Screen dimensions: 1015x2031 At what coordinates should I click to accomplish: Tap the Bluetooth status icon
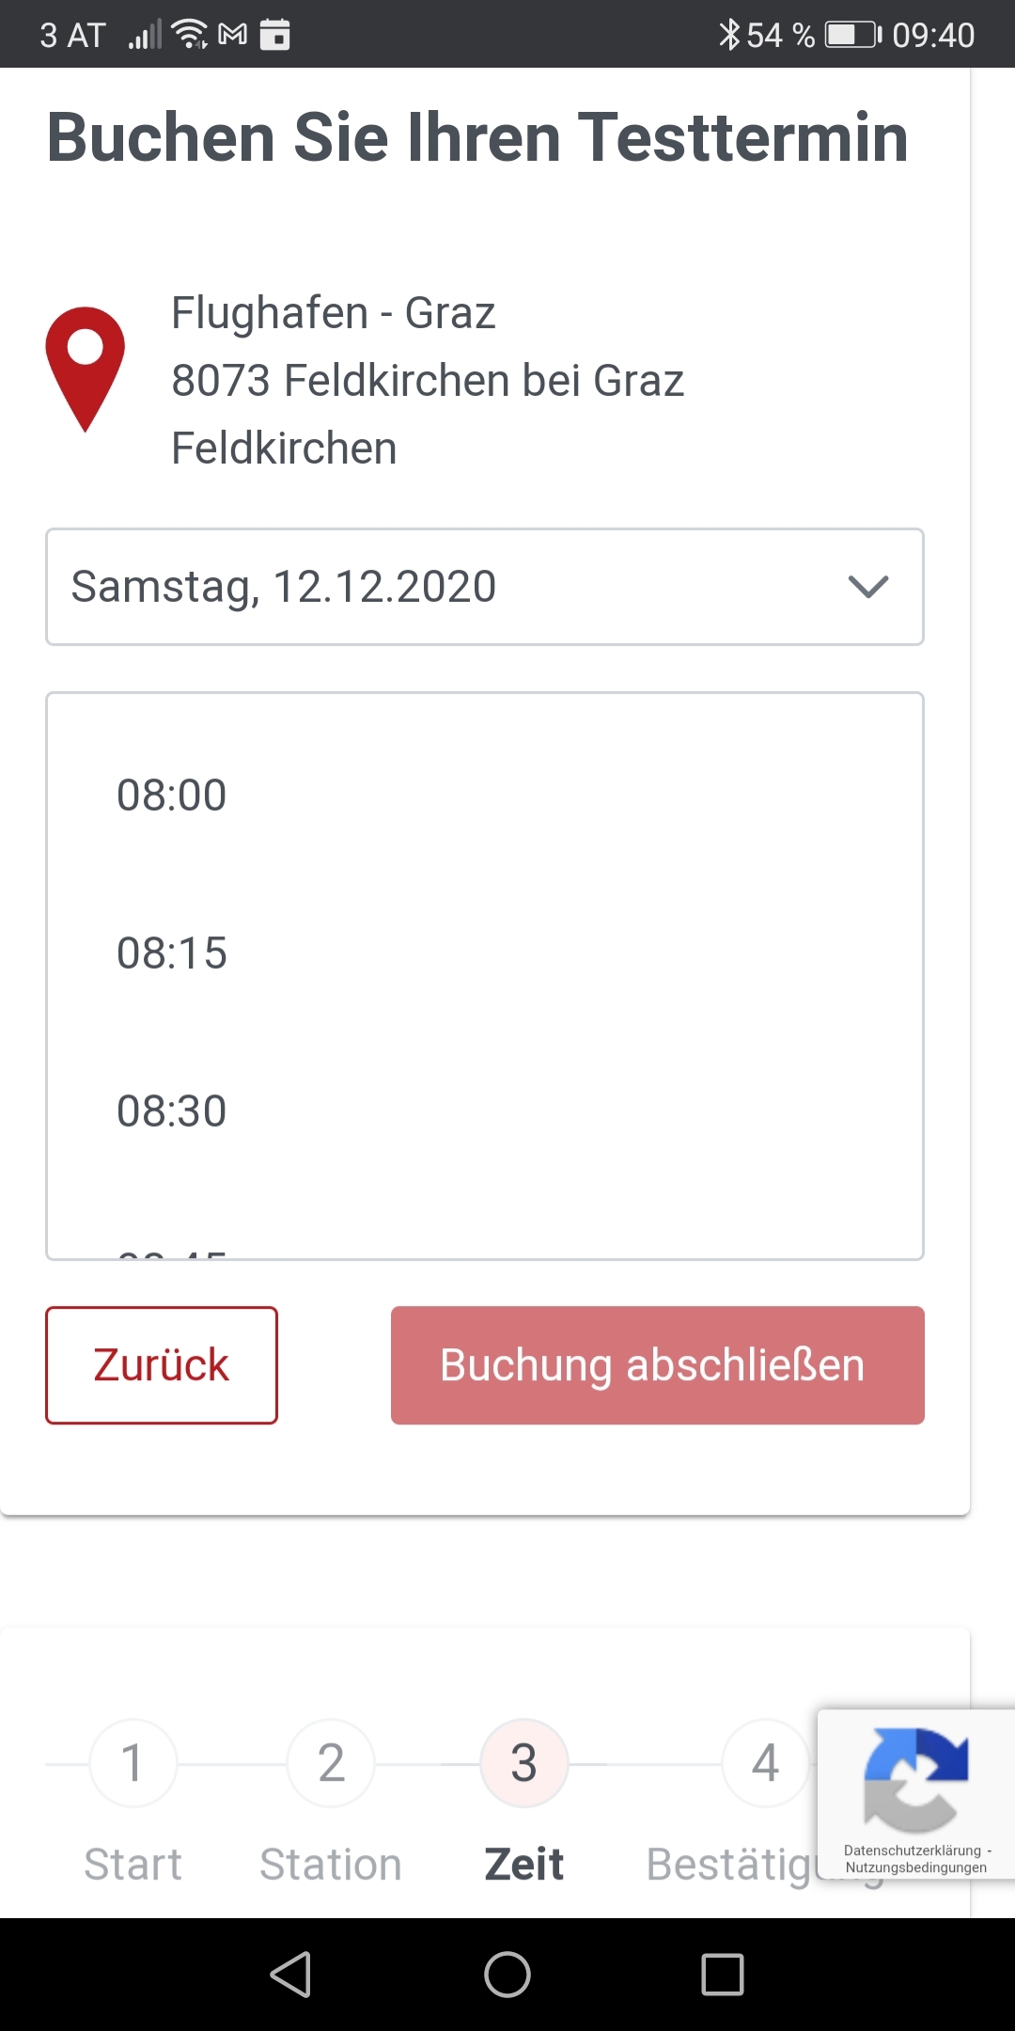click(x=728, y=35)
